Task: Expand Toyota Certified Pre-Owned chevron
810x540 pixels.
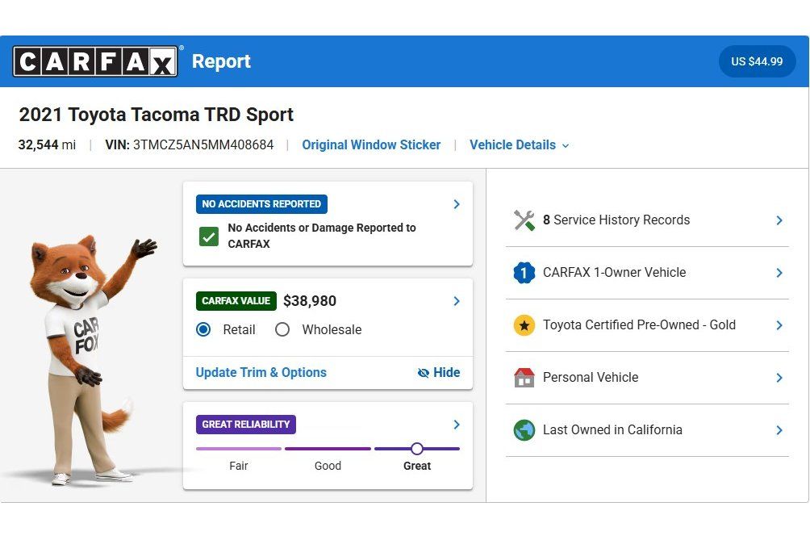Action: coord(779,325)
